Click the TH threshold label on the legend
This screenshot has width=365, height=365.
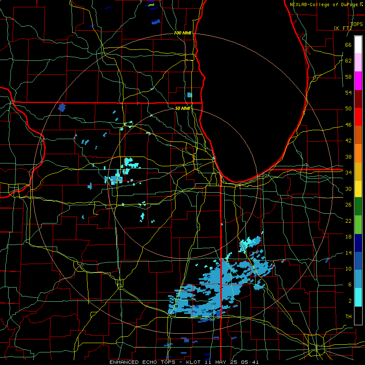coord(348,317)
